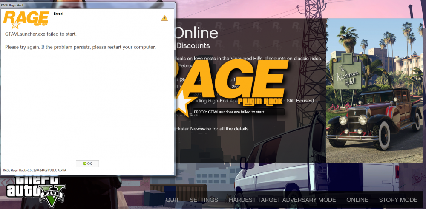Choose HARDEST TARGET ADVERSARY MODE

click(282, 200)
